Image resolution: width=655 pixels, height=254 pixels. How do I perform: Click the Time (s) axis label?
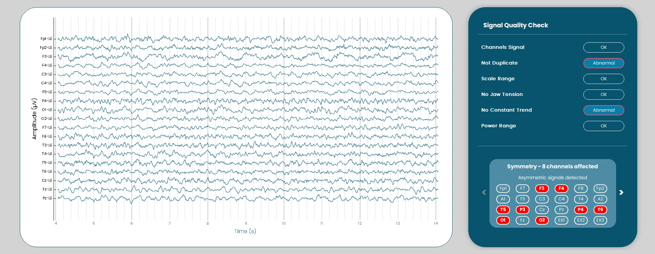point(245,231)
